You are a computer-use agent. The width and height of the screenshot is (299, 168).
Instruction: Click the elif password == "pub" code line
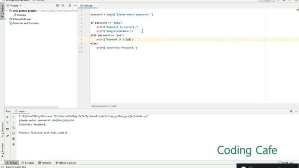[x=107, y=35]
